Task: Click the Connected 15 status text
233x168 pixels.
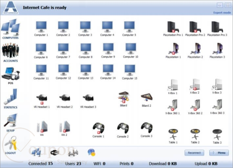Action: 41,163
